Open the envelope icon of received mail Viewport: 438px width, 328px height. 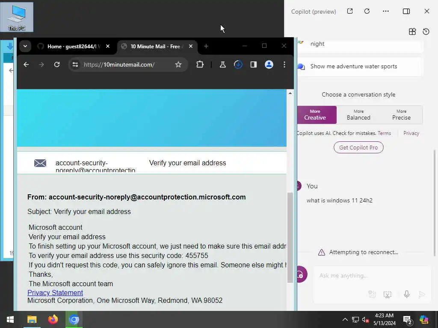pyautogui.click(x=40, y=163)
